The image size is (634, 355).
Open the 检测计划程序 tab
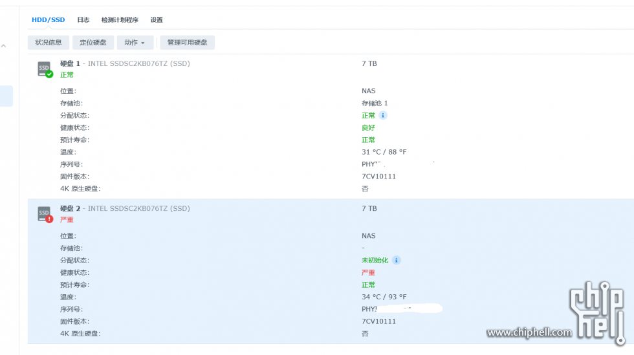[120, 20]
